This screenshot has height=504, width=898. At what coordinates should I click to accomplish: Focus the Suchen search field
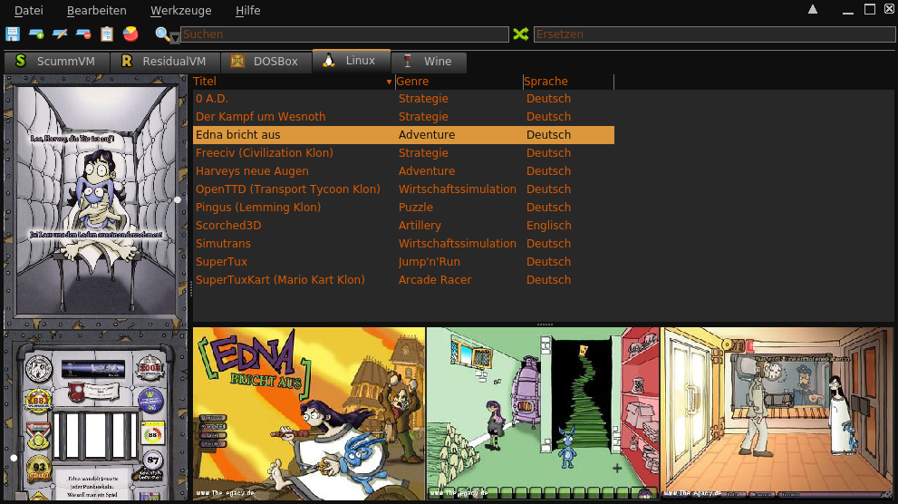(344, 34)
